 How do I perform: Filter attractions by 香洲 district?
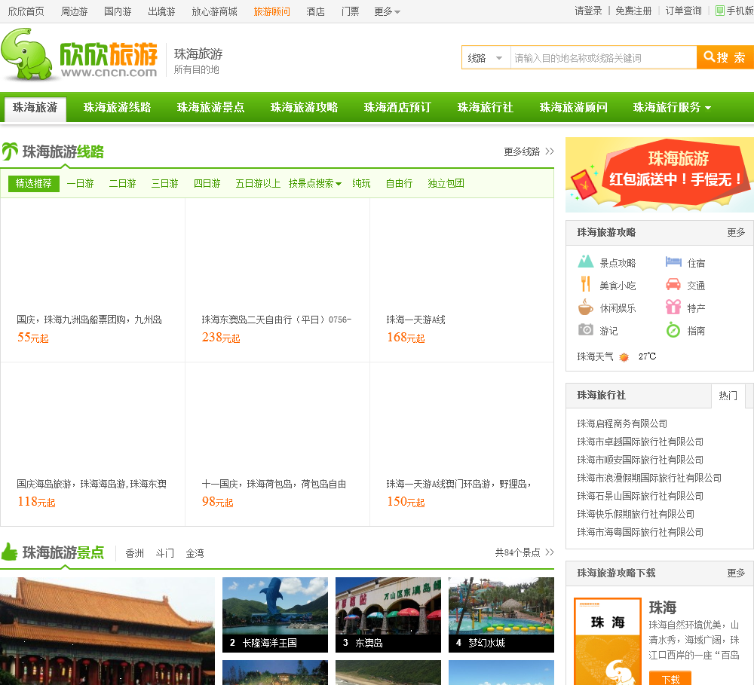[x=135, y=553]
